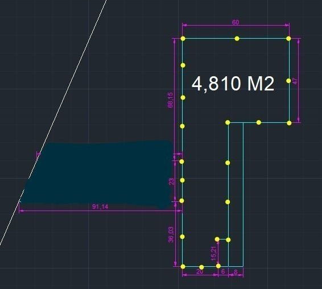Click the "8" bottom dimension text
Screen dimensions: 322x289
236,272
